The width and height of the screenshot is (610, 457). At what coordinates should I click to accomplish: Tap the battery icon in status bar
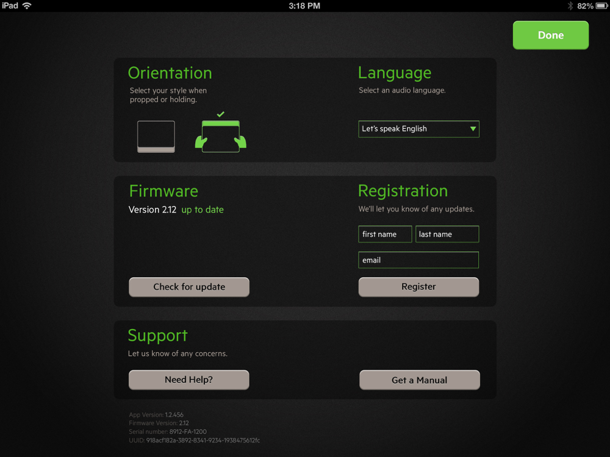602,6
